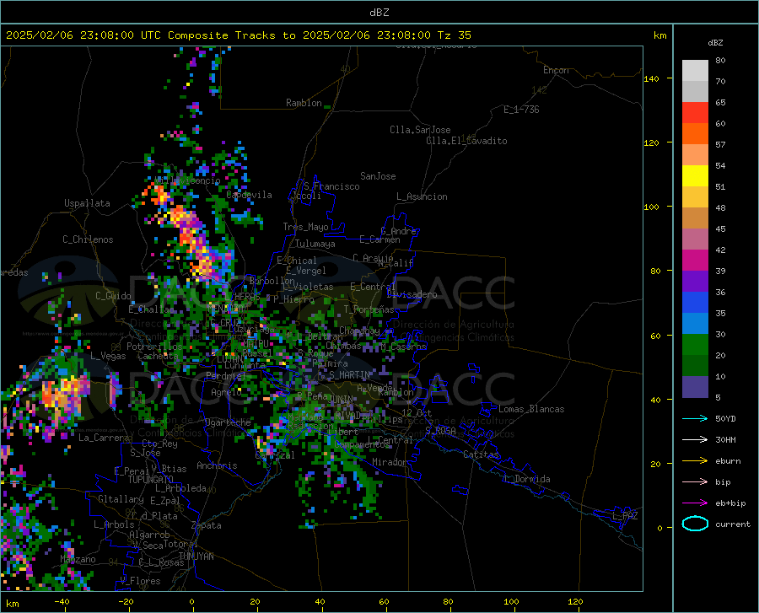
Task: Select the light orange 54–57 dBZ swatch
Action: tap(695, 155)
